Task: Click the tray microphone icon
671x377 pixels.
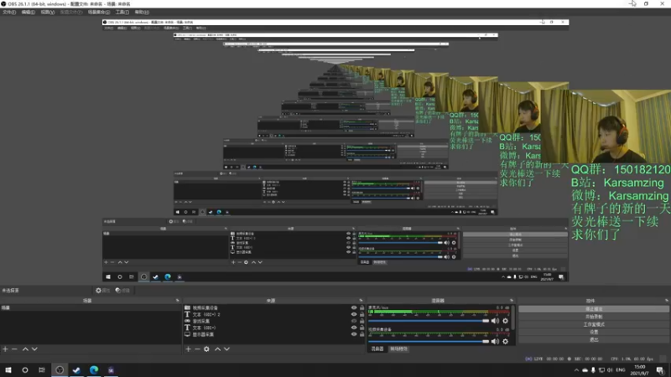Action: pyautogui.click(x=593, y=370)
